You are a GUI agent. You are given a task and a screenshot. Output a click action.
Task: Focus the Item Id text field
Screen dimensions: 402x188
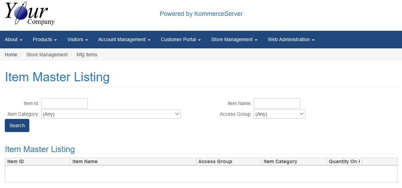[64, 103]
